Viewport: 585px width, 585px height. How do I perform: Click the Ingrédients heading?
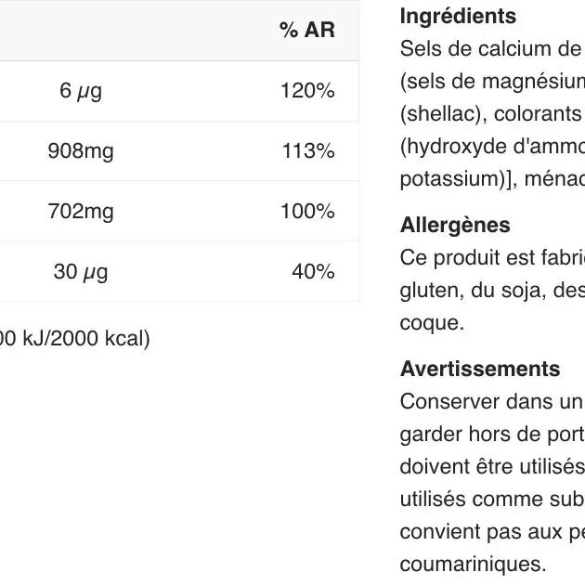coord(458,17)
